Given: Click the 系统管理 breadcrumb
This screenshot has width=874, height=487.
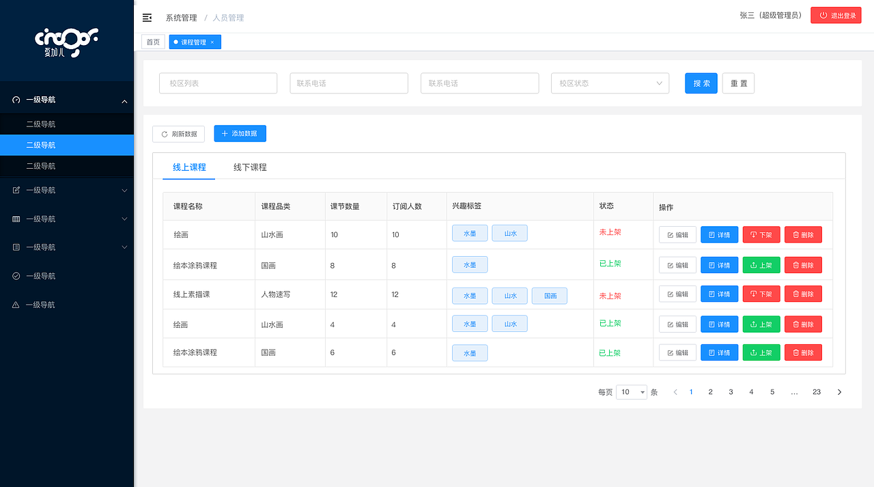Looking at the screenshot, I should [181, 18].
